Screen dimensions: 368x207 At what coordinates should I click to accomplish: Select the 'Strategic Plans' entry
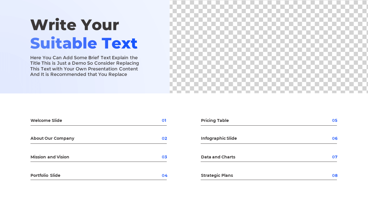pyautogui.click(x=217, y=175)
